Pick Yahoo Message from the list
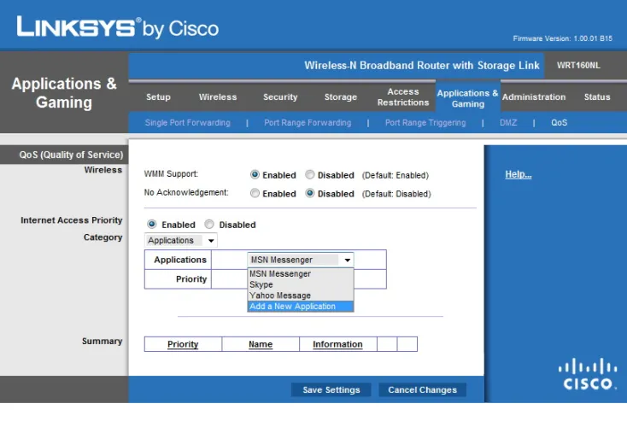Viewport: 627px width, 427px height. (280, 295)
